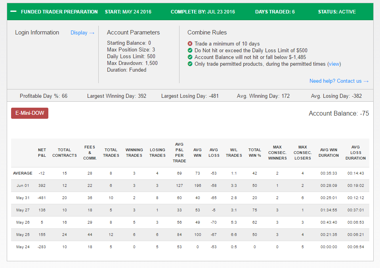Click May 27 total win % value 75

[255, 210]
